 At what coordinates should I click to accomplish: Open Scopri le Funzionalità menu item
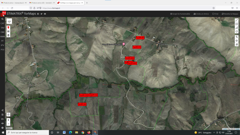(x=180, y=14)
